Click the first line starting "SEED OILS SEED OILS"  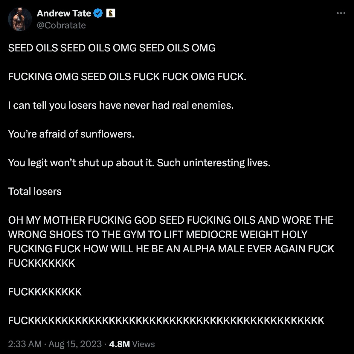(112, 48)
